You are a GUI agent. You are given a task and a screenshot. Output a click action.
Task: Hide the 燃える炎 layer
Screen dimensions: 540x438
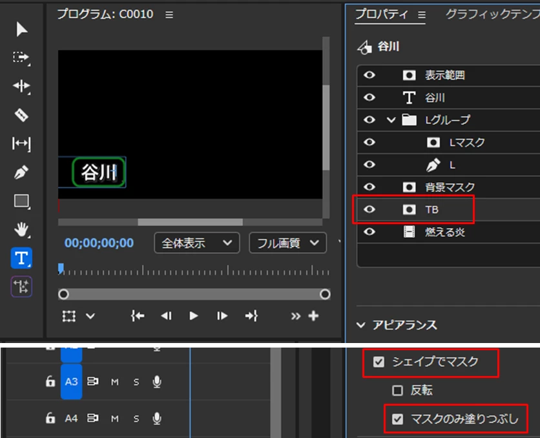pyautogui.click(x=369, y=232)
